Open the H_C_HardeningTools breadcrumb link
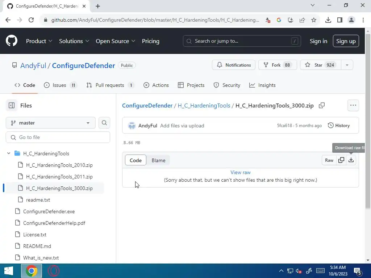 (x=204, y=105)
